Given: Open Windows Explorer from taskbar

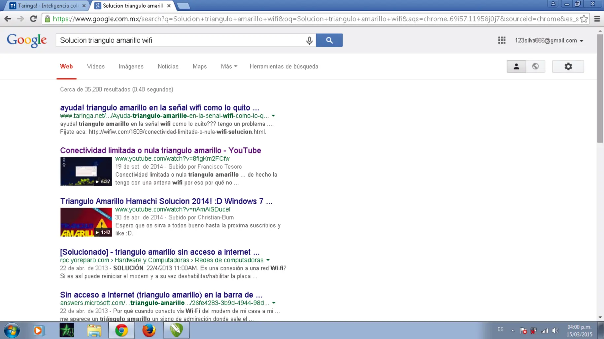Looking at the screenshot, I should click(94, 330).
